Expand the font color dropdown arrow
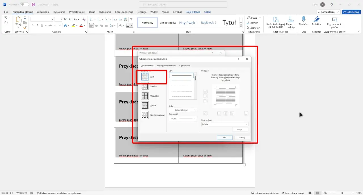Viewport: 363px width, 195px height. pos(85,25)
